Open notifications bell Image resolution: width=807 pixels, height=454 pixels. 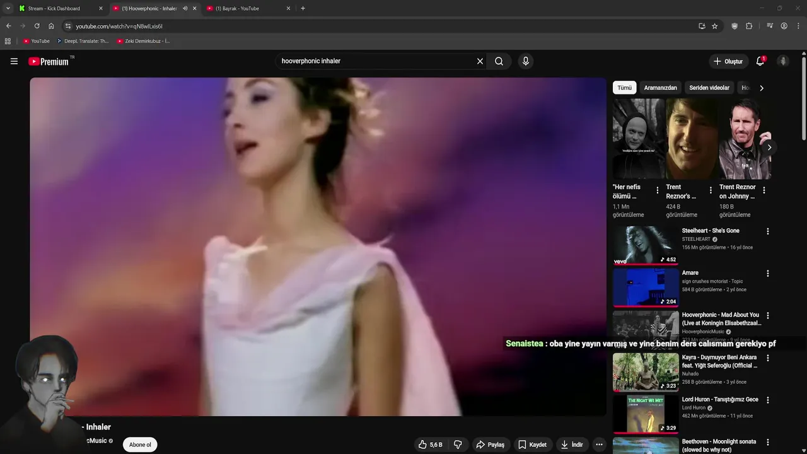pyautogui.click(x=760, y=61)
